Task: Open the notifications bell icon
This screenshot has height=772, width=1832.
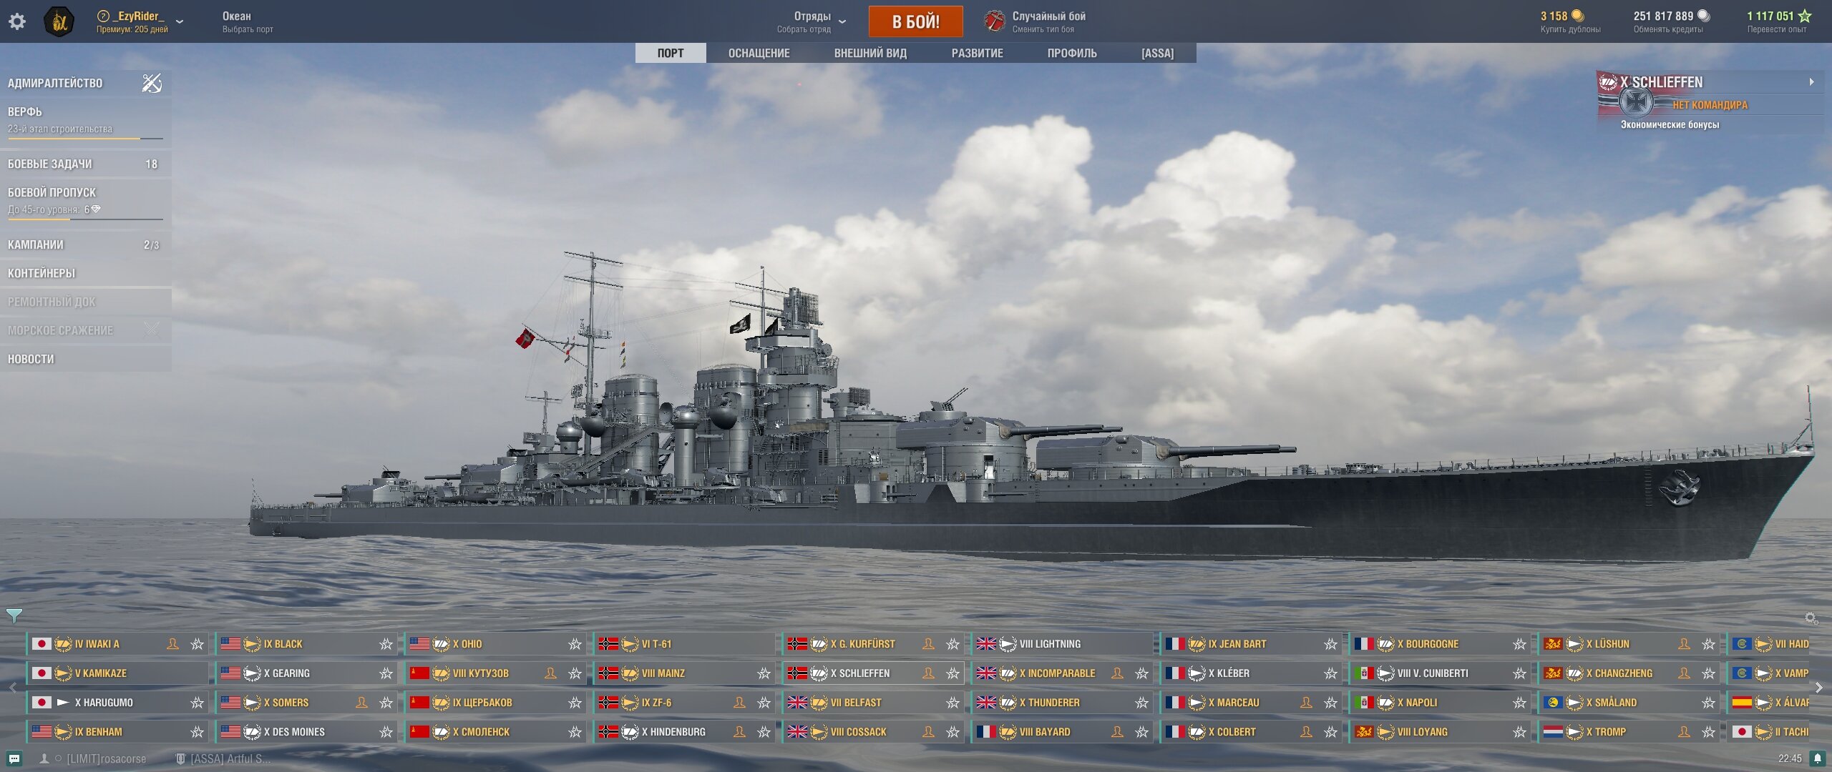Action: [1818, 758]
